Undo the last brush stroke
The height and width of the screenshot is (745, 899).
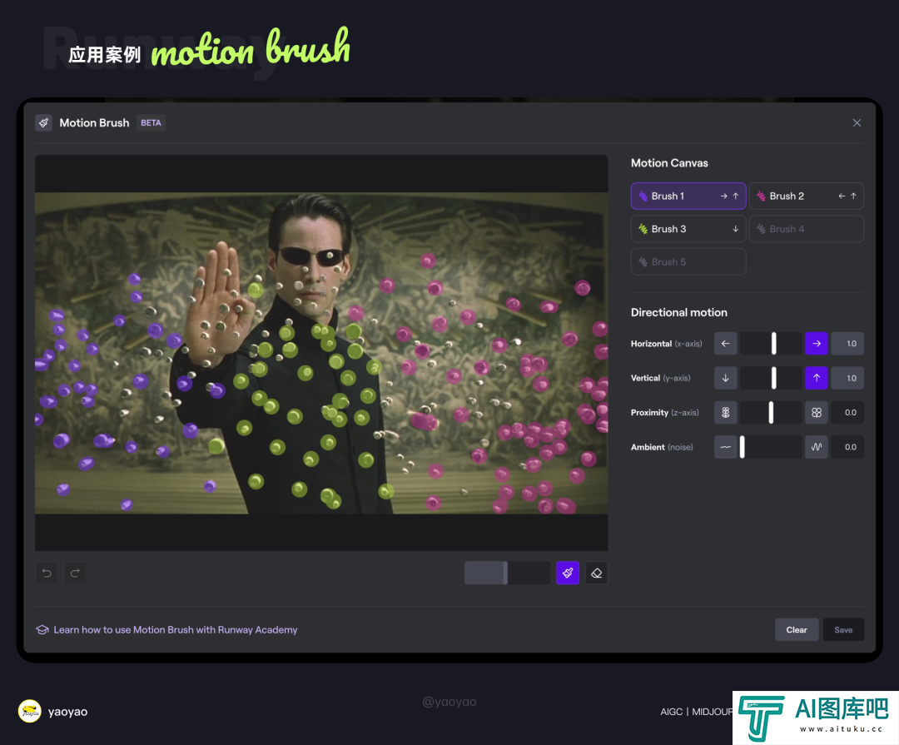(x=47, y=573)
